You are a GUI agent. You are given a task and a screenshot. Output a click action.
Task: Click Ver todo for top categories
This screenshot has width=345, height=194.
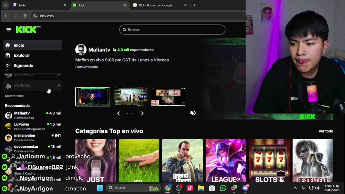(x=326, y=131)
